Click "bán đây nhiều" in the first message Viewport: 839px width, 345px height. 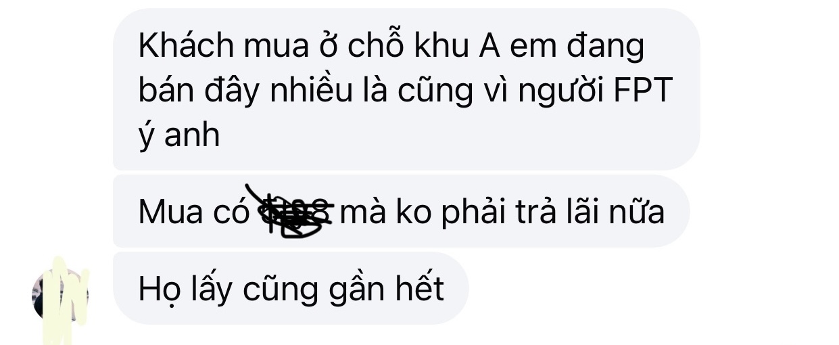pos(245,91)
